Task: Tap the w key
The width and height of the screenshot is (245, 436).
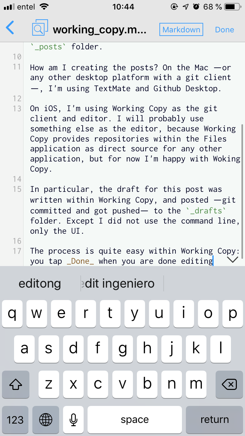Action: 37,314
